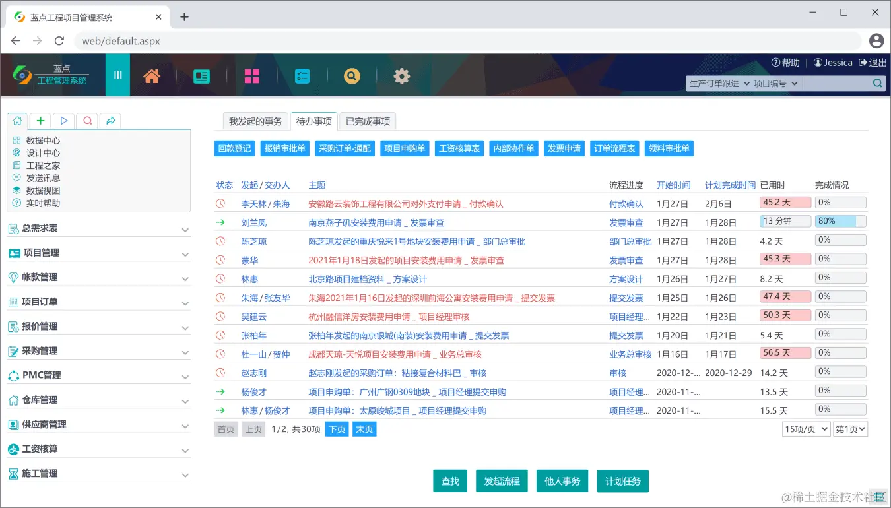This screenshot has height=508, width=891.
Task: Click the 订单流程表 button
Action: click(614, 148)
